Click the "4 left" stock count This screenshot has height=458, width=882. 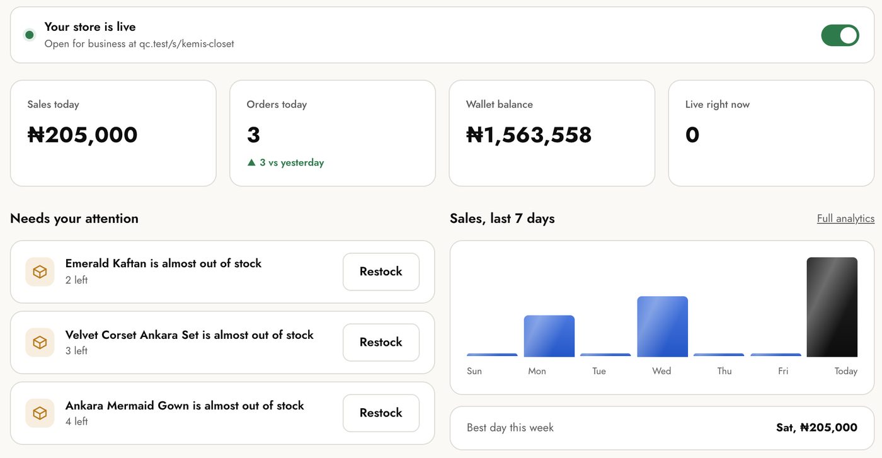tap(76, 421)
